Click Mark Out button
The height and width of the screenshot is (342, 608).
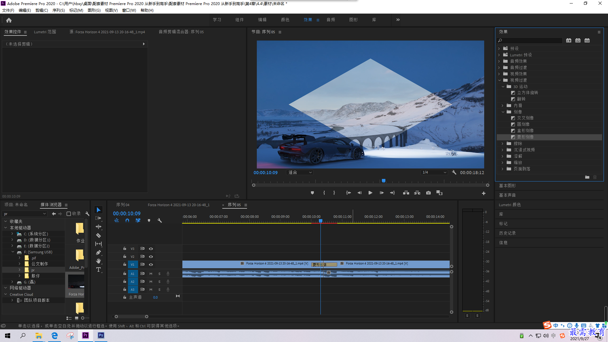(334, 193)
